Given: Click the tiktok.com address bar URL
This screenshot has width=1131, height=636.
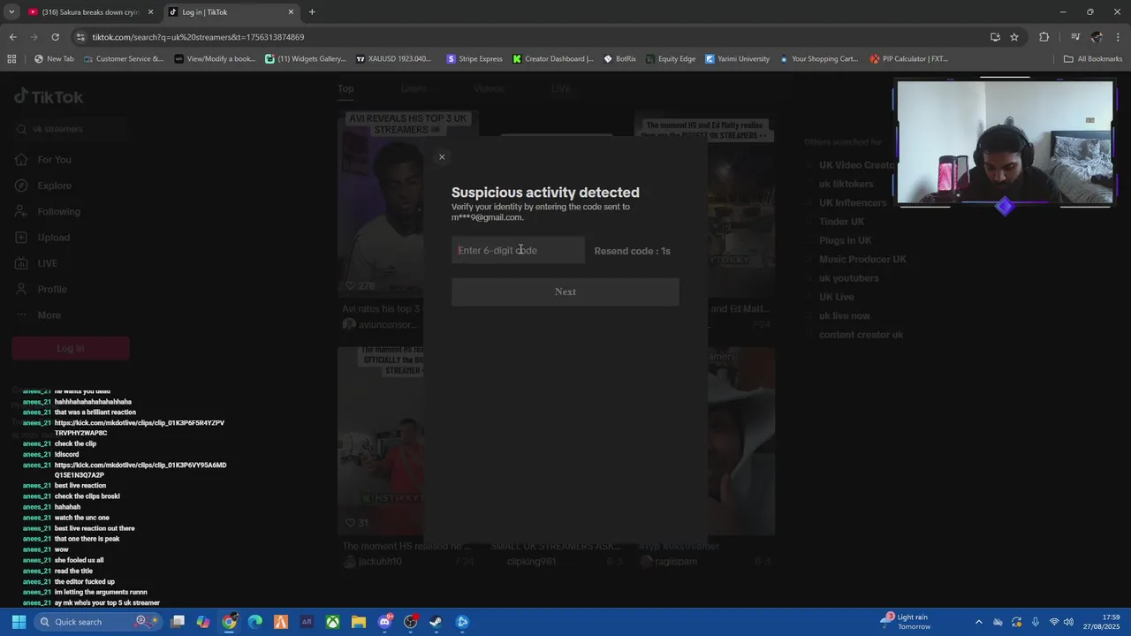Looking at the screenshot, I should (x=198, y=37).
